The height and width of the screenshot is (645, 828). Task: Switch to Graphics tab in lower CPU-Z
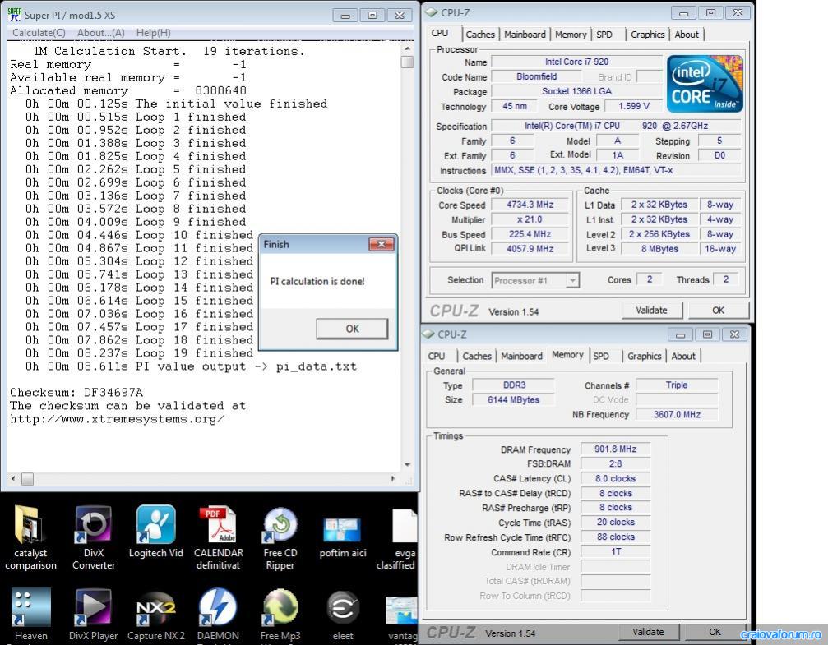click(645, 357)
